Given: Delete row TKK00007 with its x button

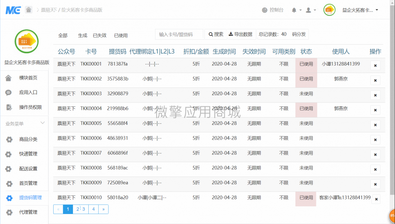Looking at the screenshot, I should coord(375,155).
